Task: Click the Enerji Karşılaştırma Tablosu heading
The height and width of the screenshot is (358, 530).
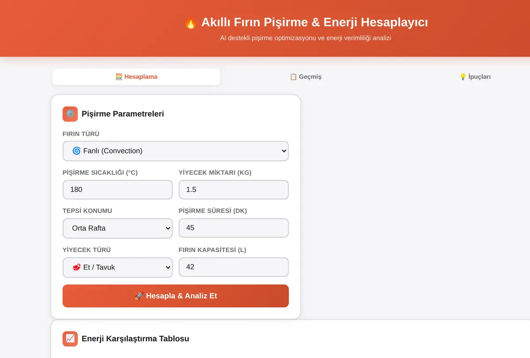Action: tap(135, 339)
